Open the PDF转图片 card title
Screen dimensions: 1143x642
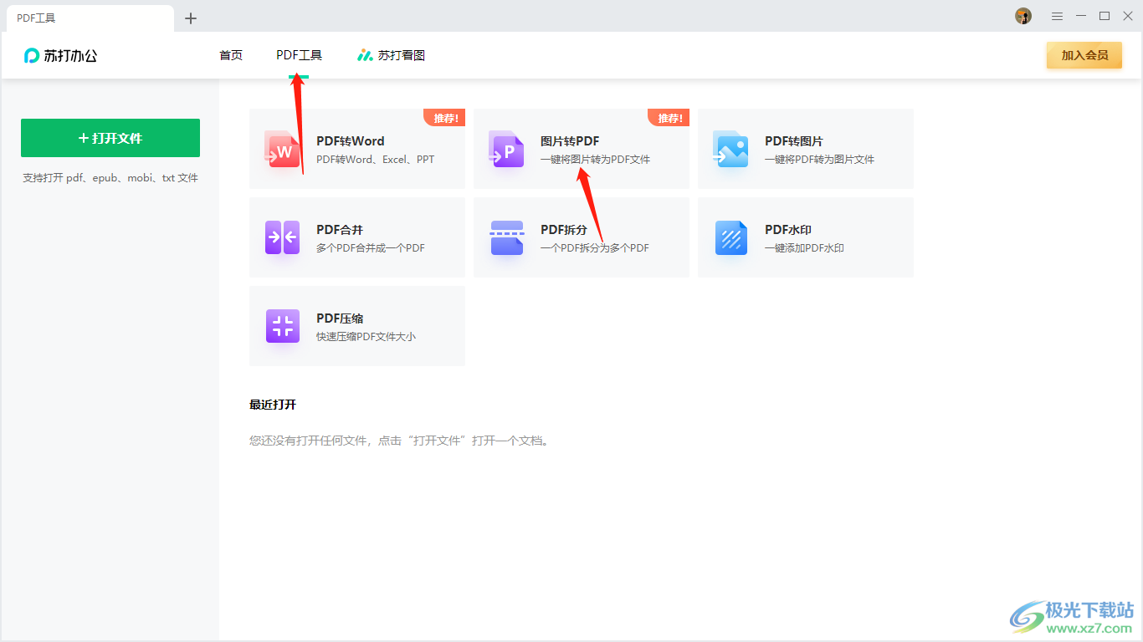pyautogui.click(x=794, y=141)
